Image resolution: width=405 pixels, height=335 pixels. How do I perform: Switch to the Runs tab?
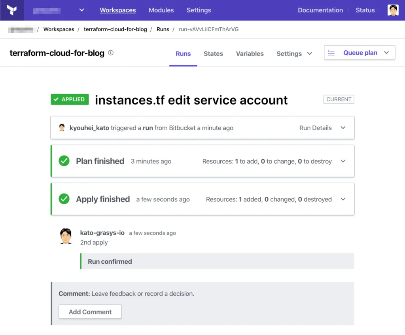[183, 53]
